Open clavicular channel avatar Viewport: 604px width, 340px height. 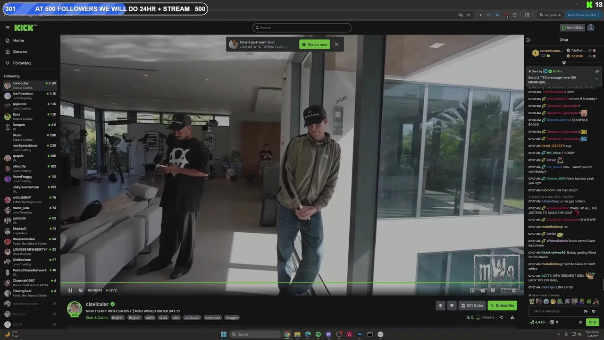click(75, 309)
